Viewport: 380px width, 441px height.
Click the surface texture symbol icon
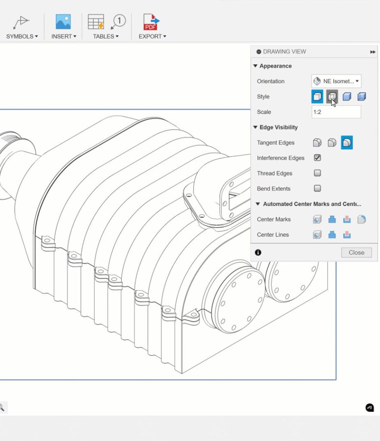tap(21, 22)
